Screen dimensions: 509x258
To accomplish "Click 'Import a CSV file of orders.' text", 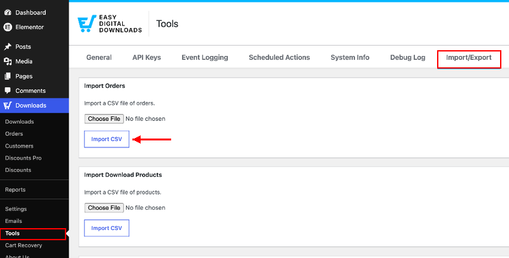I will 120,104.
